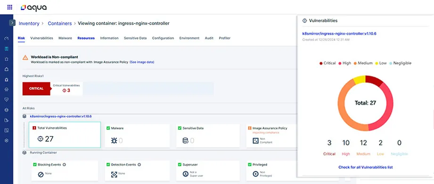Click the Non Compliant policy icon
434x184 pixels.
tap(255, 141)
